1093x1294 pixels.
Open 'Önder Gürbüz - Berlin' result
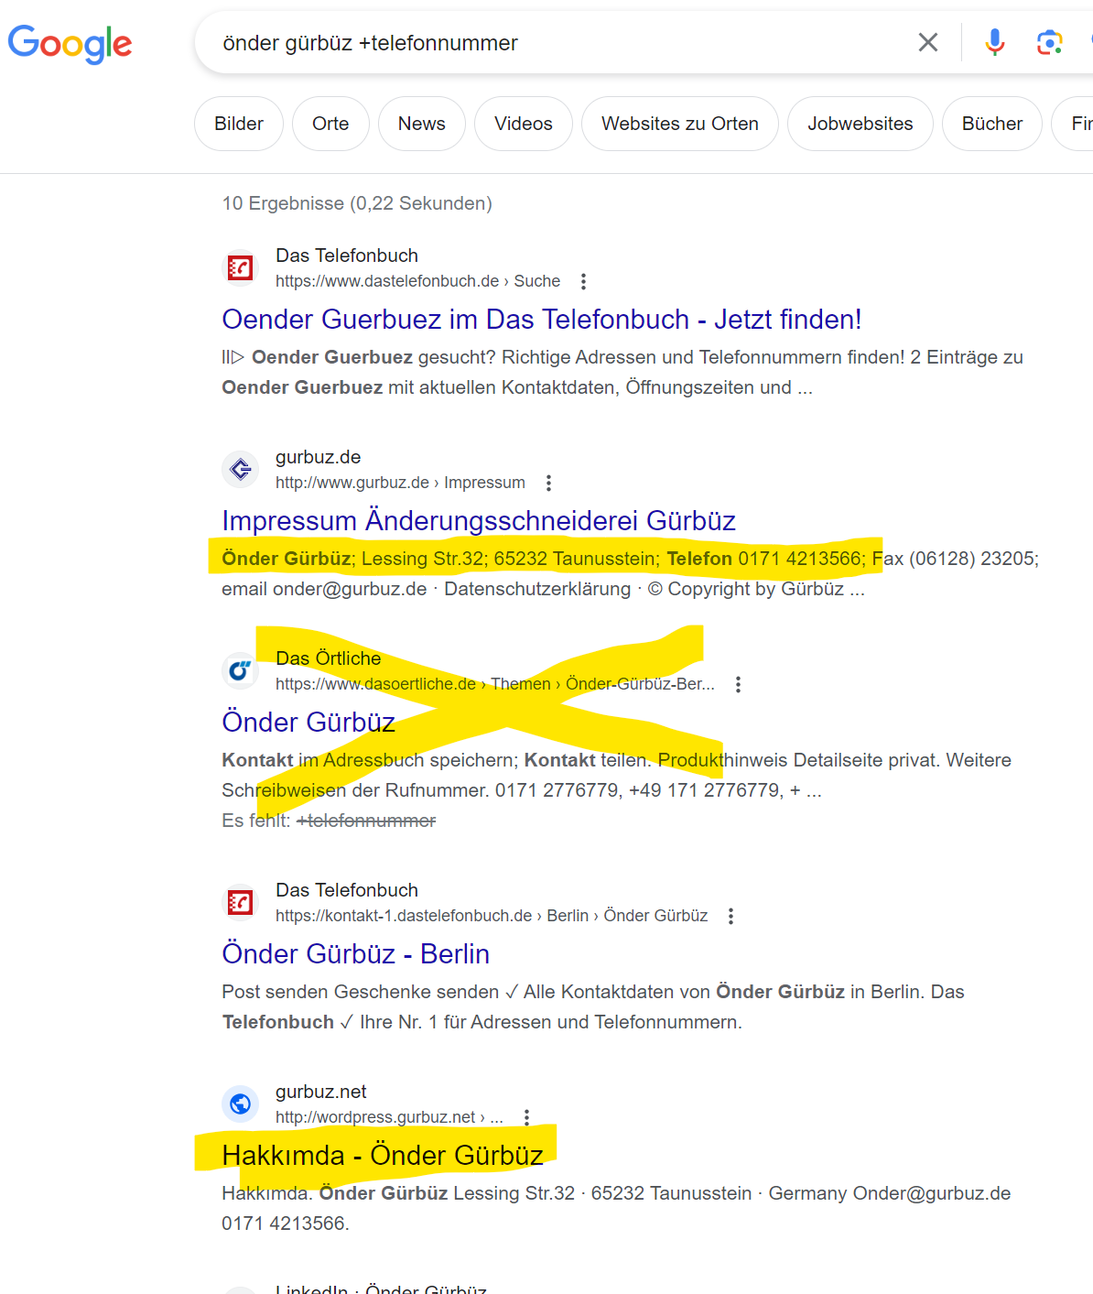click(355, 954)
